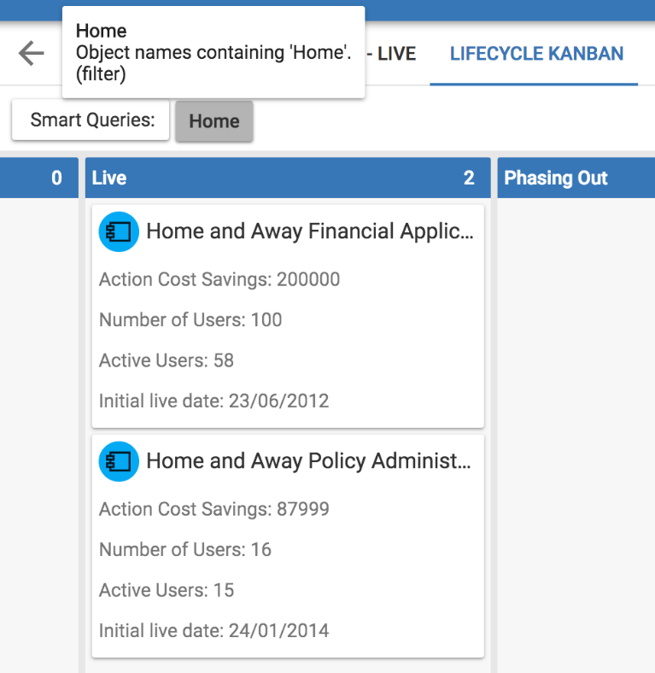Open the Home and Away Financial Application title
This screenshot has height=673, width=655.
coord(309,231)
